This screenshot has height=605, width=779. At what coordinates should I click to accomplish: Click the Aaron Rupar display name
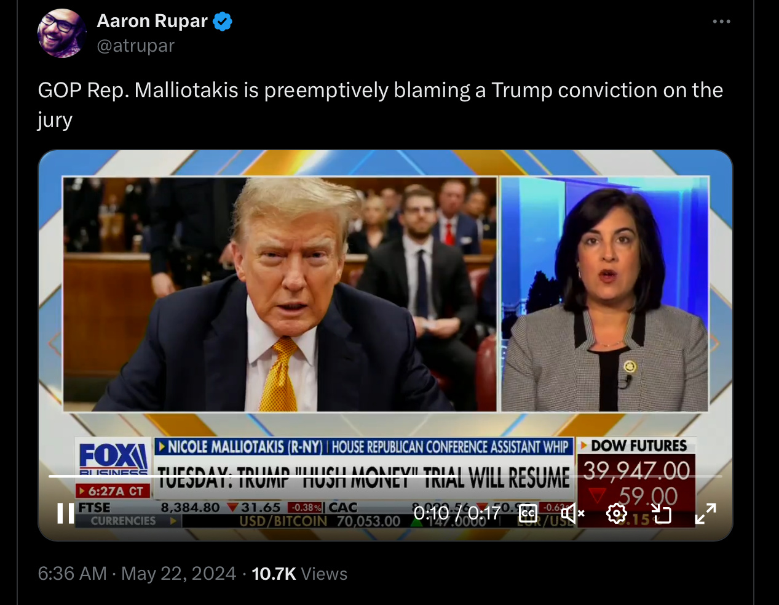tap(152, 21)
